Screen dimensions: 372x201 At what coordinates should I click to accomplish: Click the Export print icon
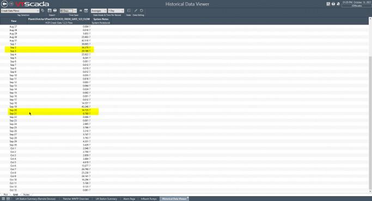click(x=55, y=11)
